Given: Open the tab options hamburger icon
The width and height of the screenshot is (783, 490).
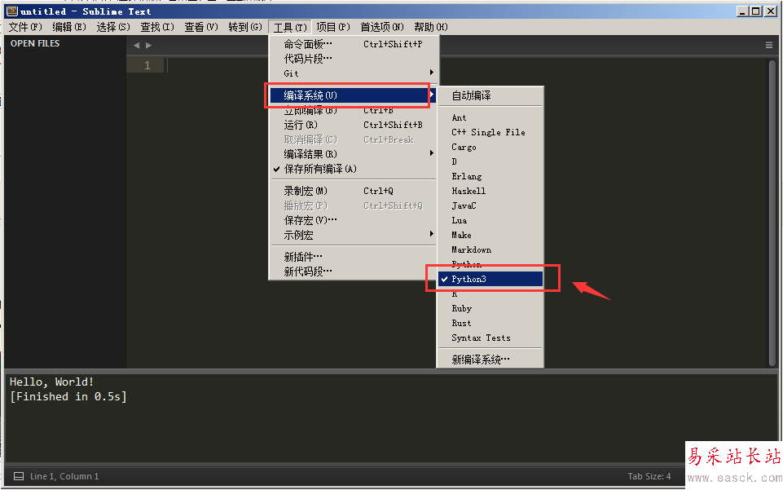Looking at the screenshot, I should [x=769, y=45].
